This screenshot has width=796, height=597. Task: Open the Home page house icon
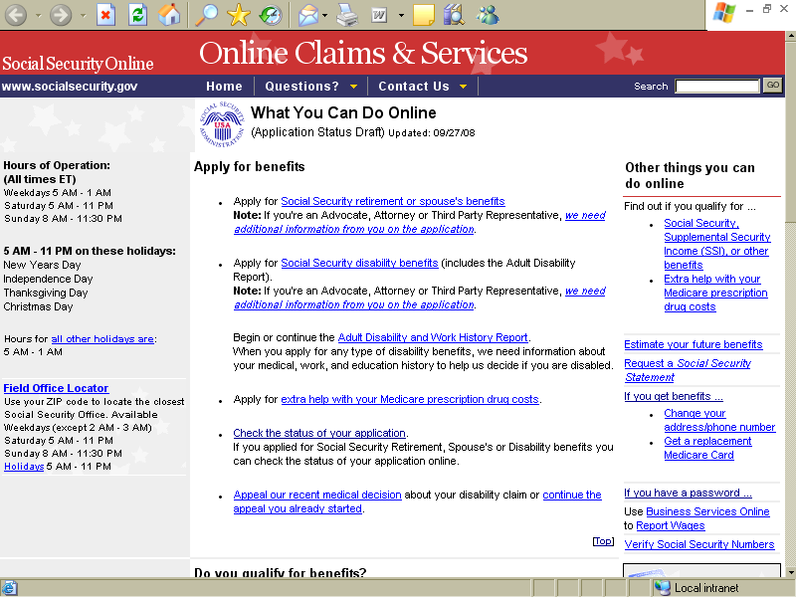tap(169, 15)
